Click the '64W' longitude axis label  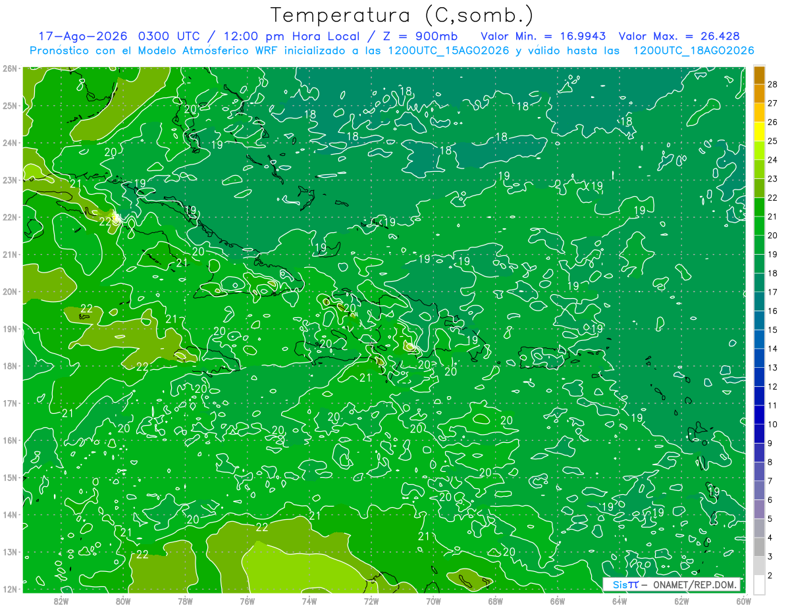619,600
